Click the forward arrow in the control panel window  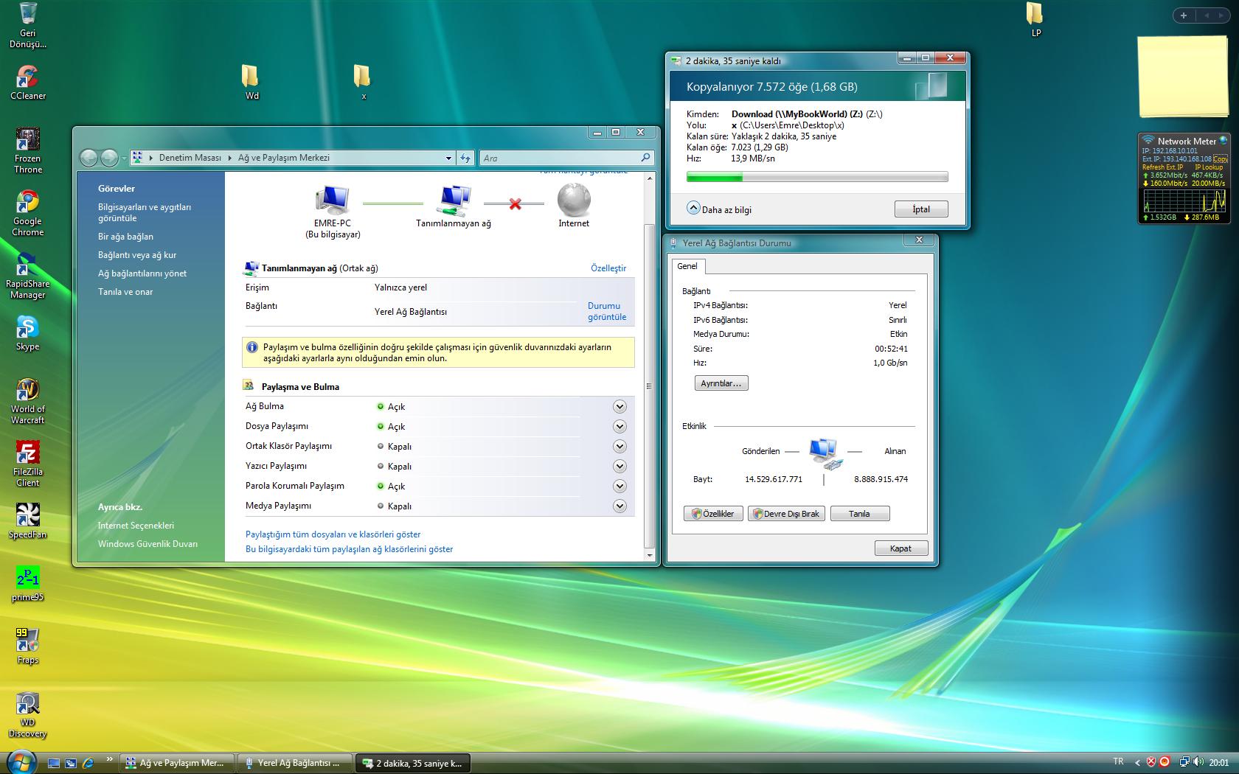[x=109, y=157]
